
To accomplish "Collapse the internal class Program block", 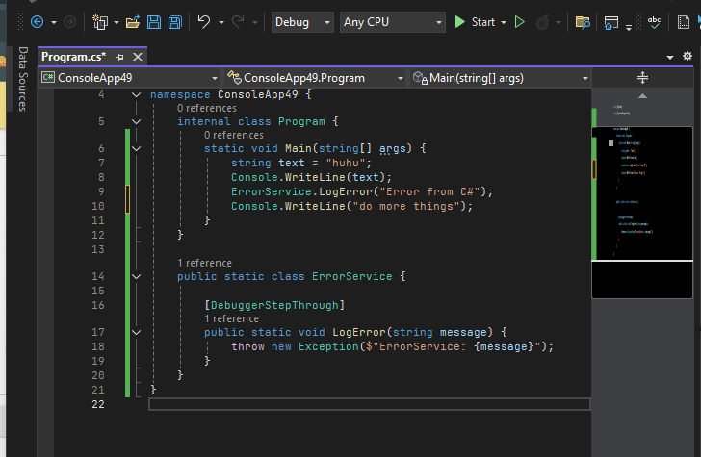I will click(x=137, y=121).
